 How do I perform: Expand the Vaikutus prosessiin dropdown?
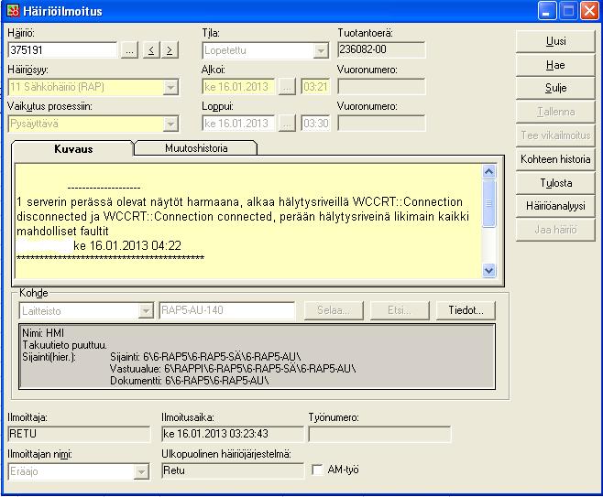tap(170, 124)
